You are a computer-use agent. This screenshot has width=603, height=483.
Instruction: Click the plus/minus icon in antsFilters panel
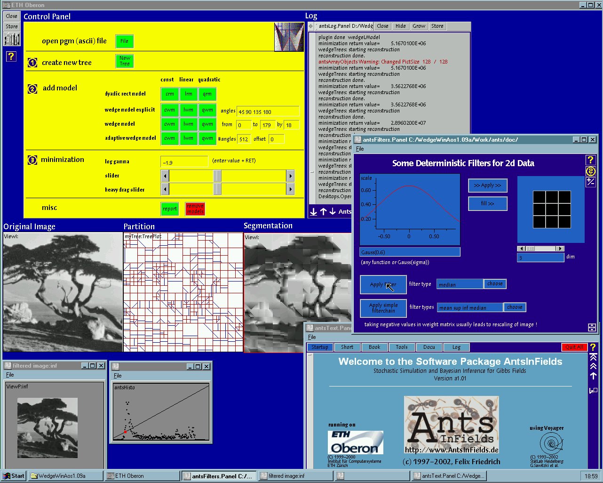[x=590, y=182]
